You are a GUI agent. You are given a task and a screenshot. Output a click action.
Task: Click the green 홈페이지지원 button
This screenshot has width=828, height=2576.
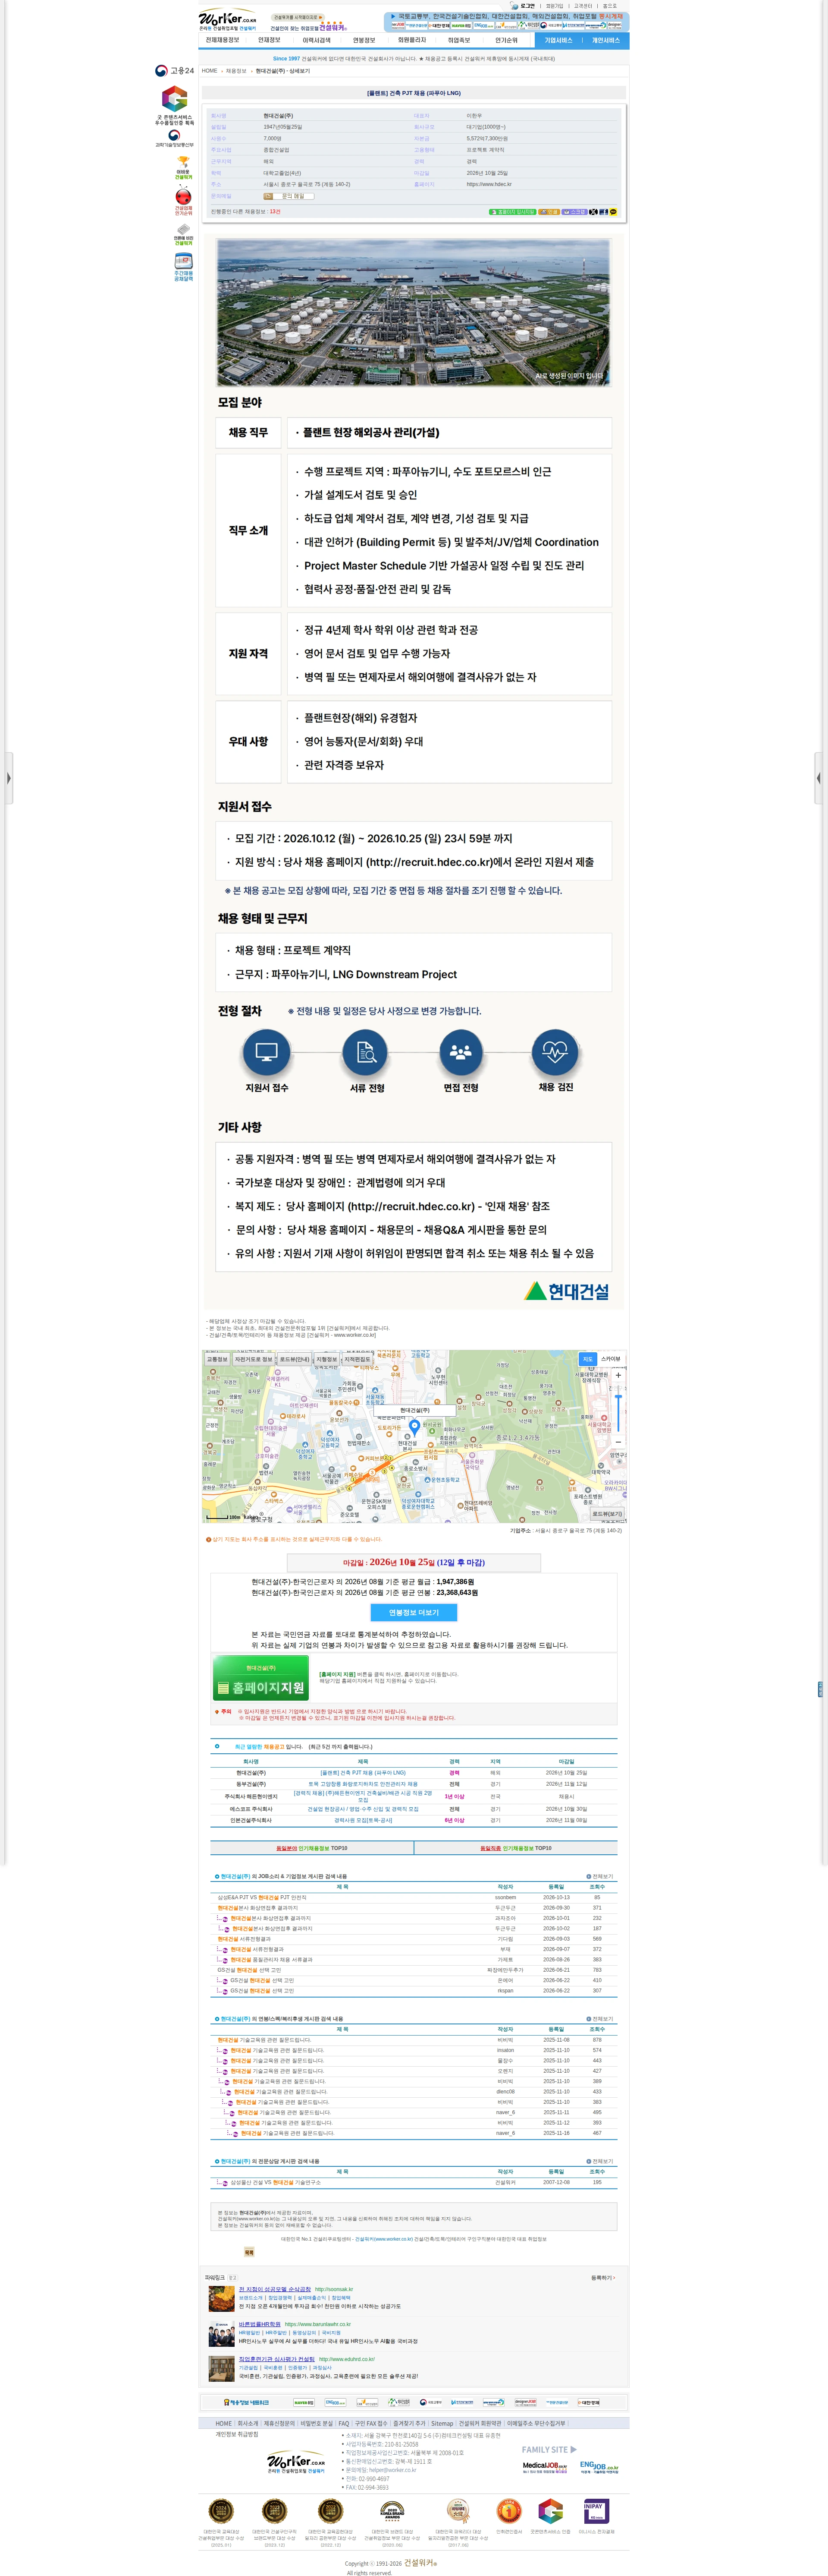(260, 1679)
